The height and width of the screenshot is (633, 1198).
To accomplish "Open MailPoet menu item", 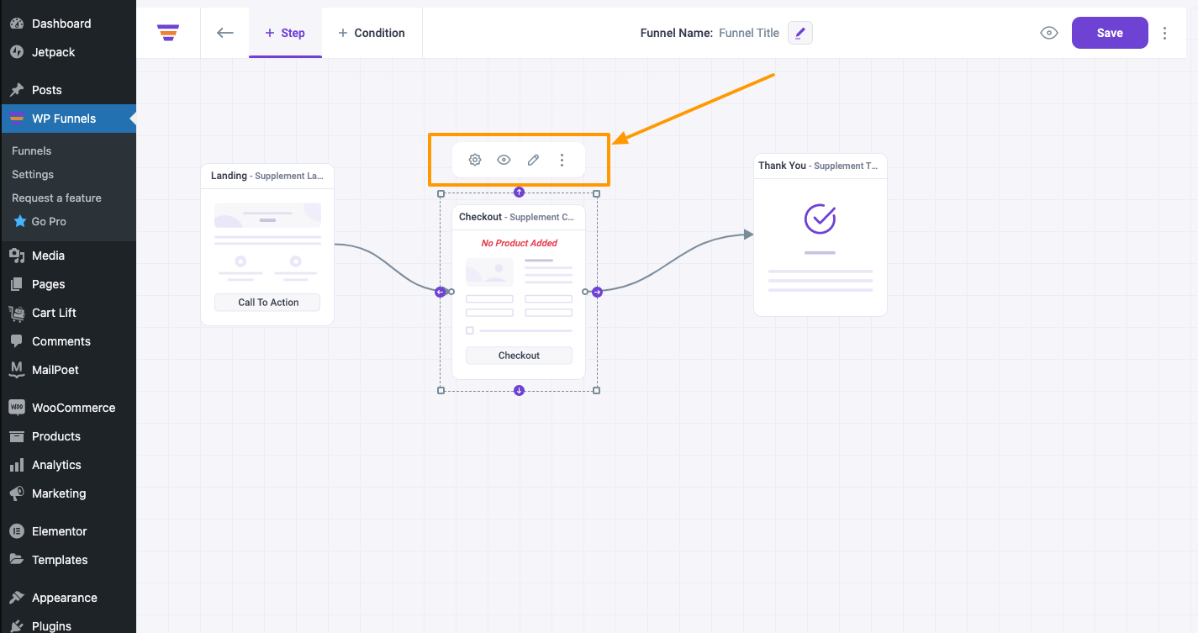I will [68, 370].
